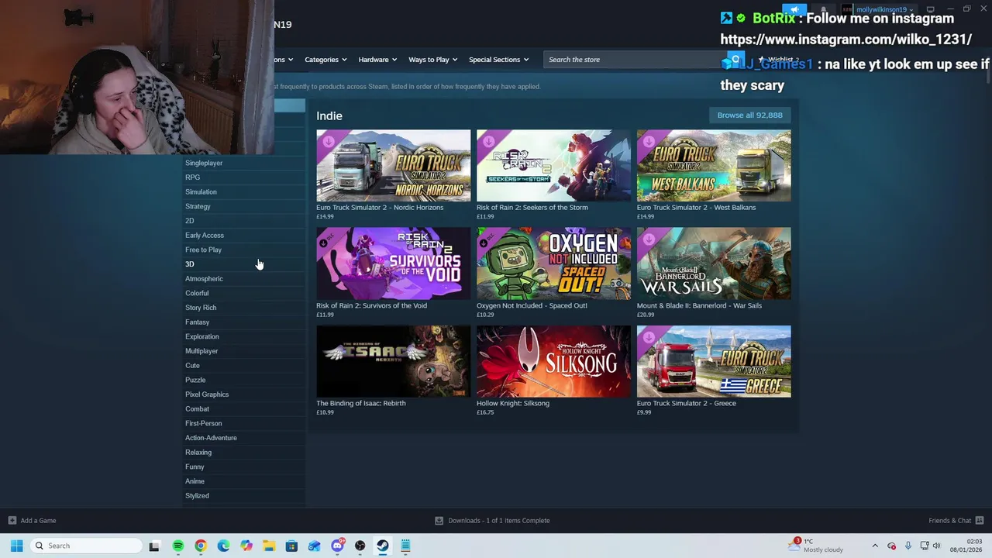The image size is (992, 558).
Task: Click the microphone icon in system tray
Action: point(908,546)
